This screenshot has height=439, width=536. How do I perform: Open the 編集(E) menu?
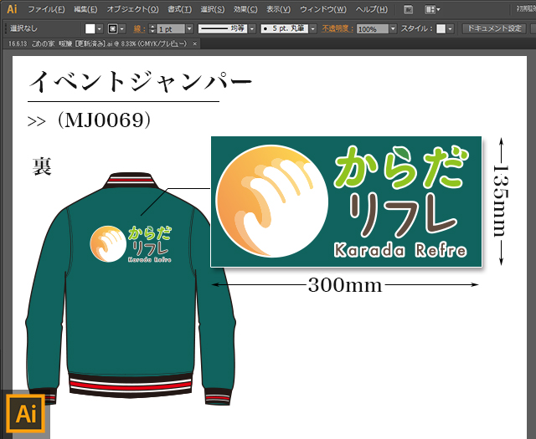coord(85,9)
